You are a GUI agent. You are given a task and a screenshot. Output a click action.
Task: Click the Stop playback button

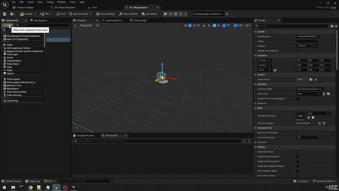tap(175, 14)
